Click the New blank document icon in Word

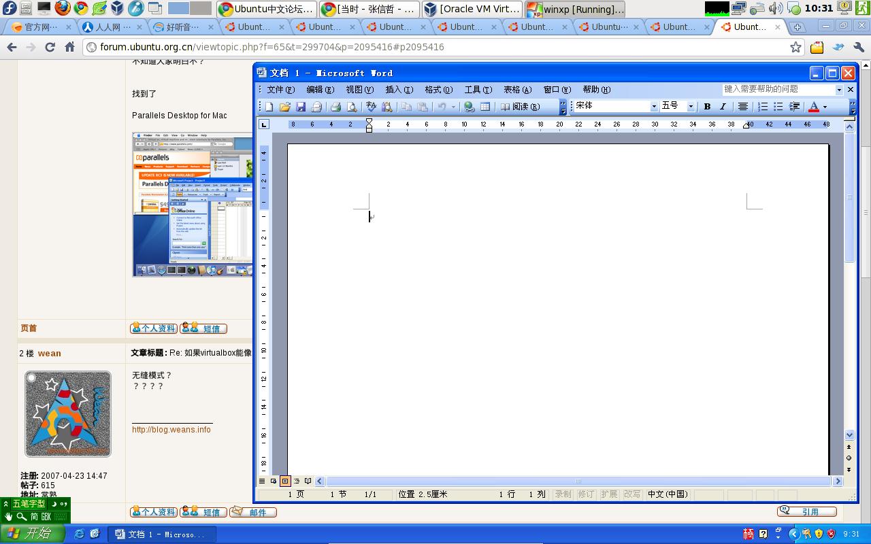point(269,107)
